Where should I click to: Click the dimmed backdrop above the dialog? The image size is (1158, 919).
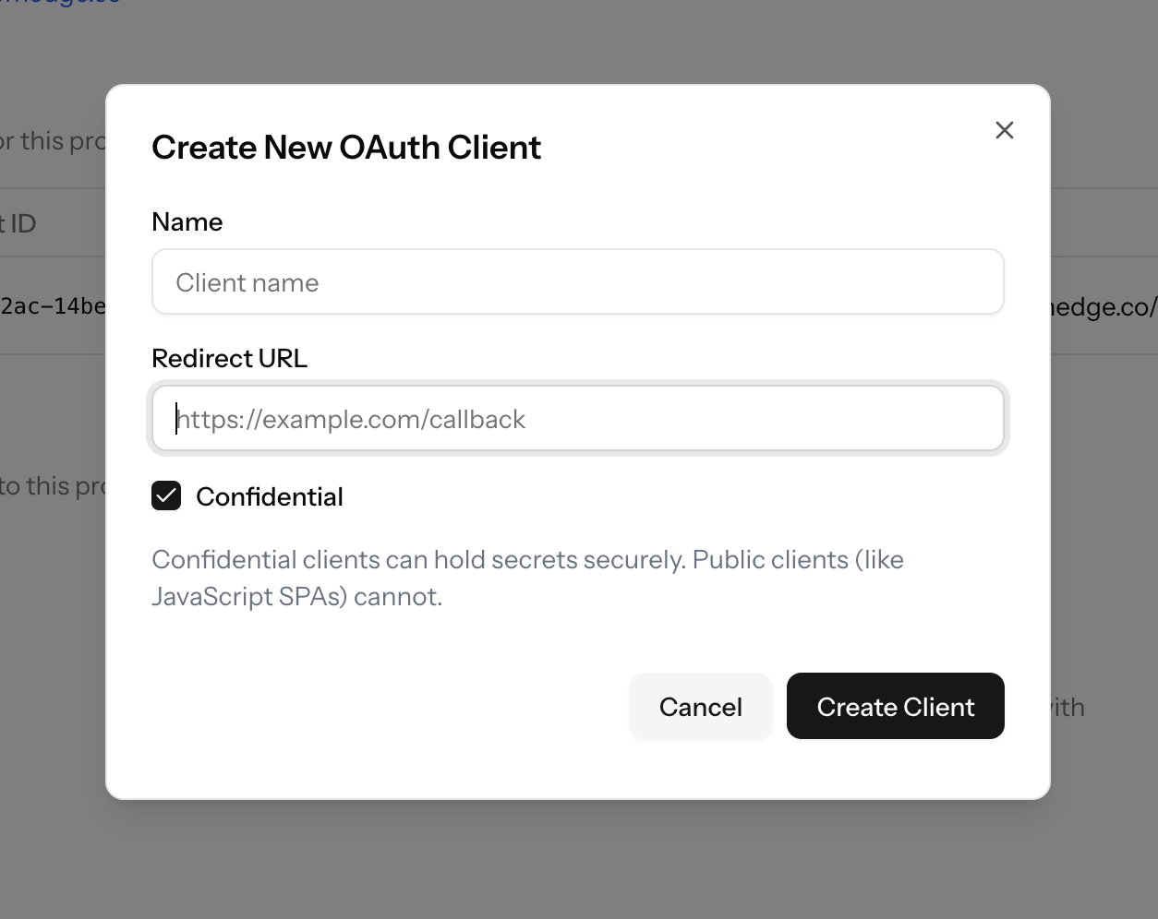click(x=579, y=42)
